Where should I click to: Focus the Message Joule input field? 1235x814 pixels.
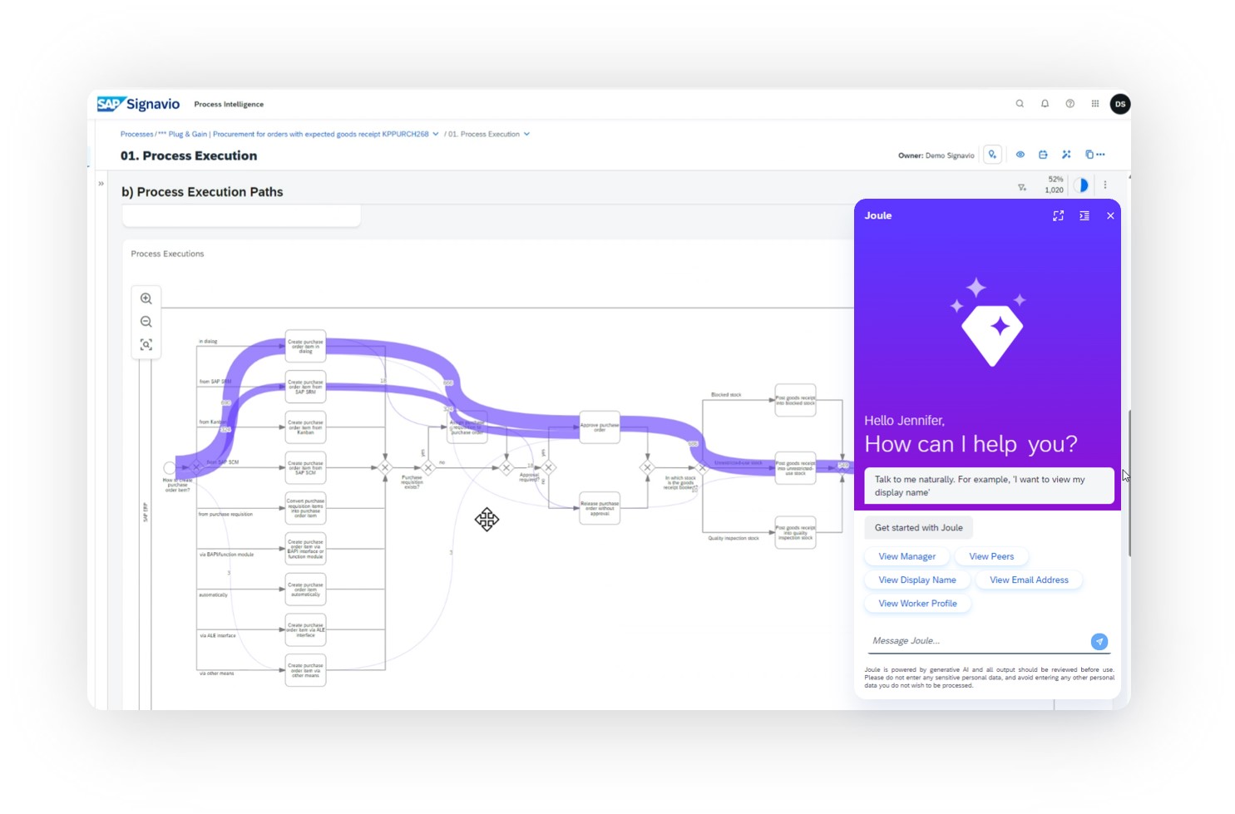pyautogui.click(x=977, y=641)
